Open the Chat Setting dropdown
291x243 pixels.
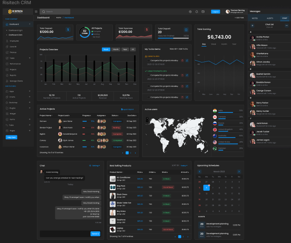coord(96,165)
